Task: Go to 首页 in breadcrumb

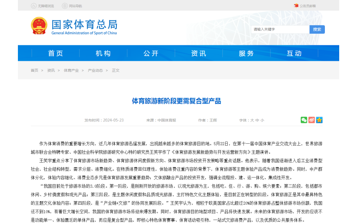Action: pos(34,70)
